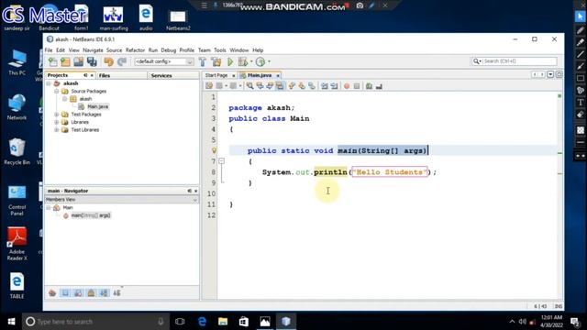Open the Debug Main Project dropdown arrow
Image resolution: width=587 pixels, height=330 pixels.
coord(251,61)
